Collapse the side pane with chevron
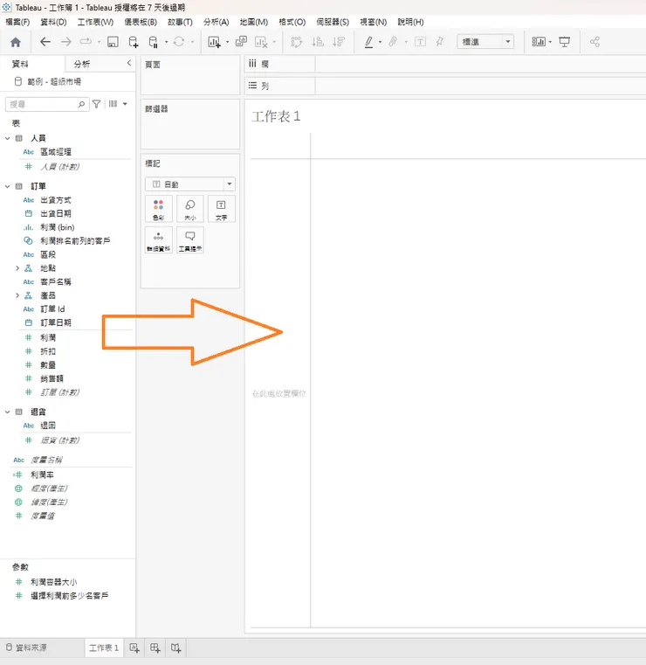The width and height of the screenshot is (646, 665). 129,63
